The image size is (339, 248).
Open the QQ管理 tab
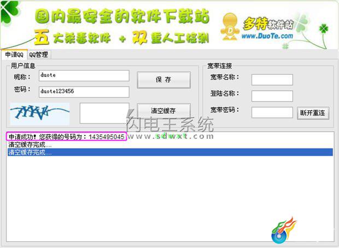click(x=39, y=55)
